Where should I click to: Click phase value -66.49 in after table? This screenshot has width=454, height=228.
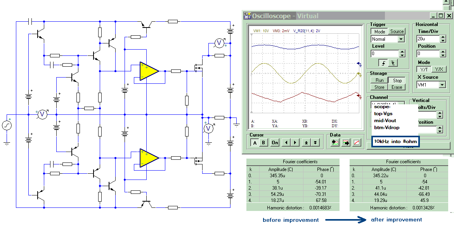pos(424,194)
